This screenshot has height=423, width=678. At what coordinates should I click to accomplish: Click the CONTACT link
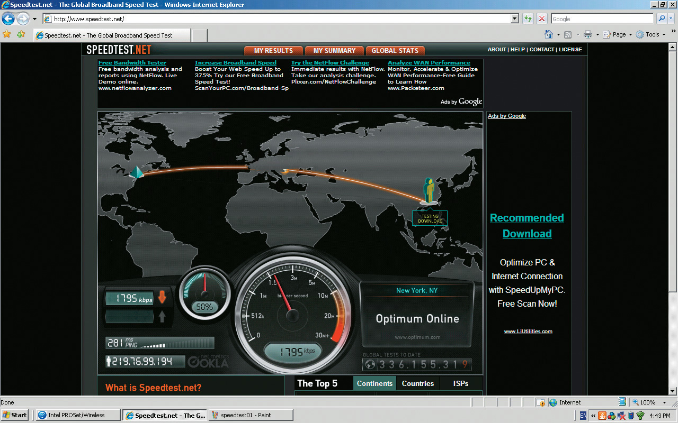pyautogui.click(x=542, y=49)
